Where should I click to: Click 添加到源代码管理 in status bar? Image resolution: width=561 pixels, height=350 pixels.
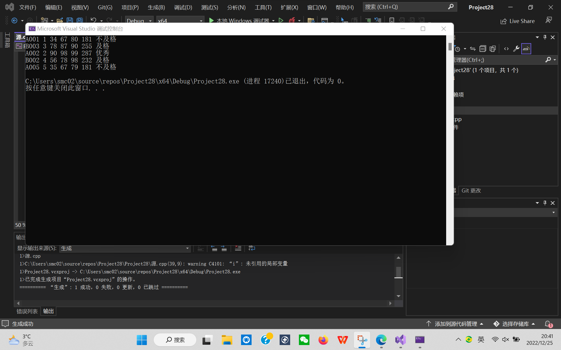point(456,324)
